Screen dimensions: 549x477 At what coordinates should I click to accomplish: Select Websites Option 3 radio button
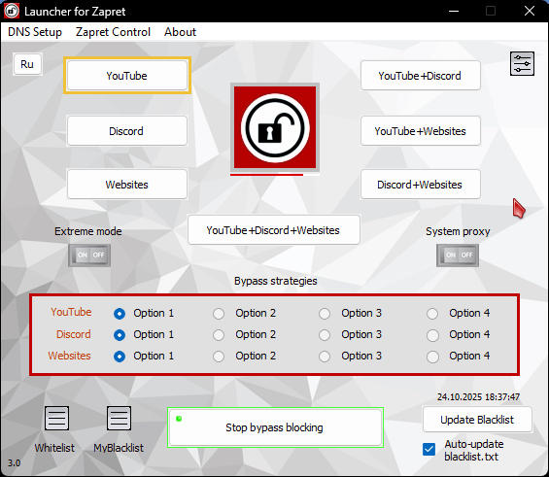(325, 357)
